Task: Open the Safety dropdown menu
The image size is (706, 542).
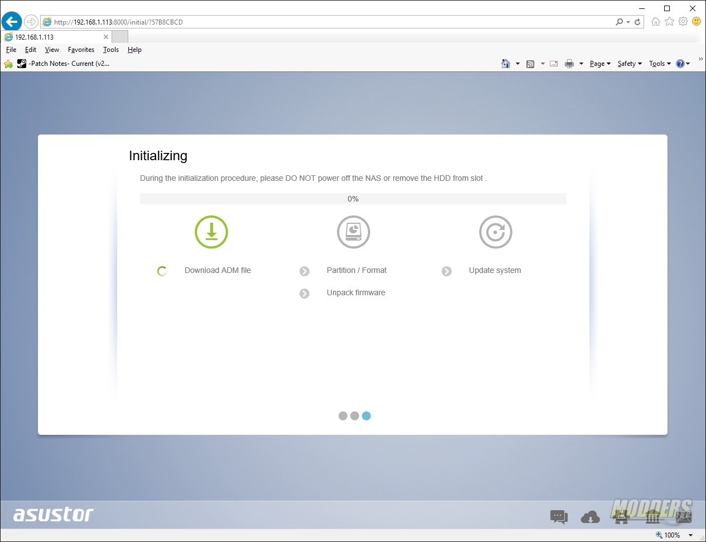Action: 630,64
